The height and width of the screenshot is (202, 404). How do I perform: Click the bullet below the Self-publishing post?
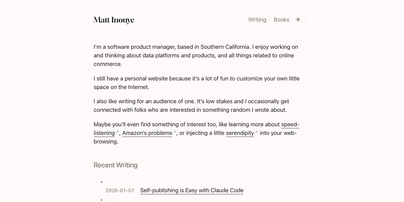[101, 200]
